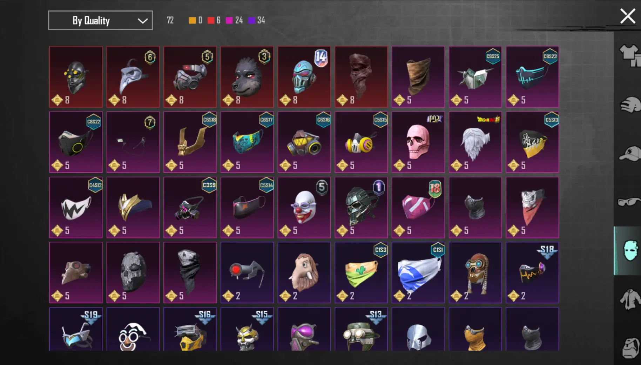This screenshot has height=365, width=641.
Task: Click the pink quality filter showing 24
Action: (x=234, y=20)
